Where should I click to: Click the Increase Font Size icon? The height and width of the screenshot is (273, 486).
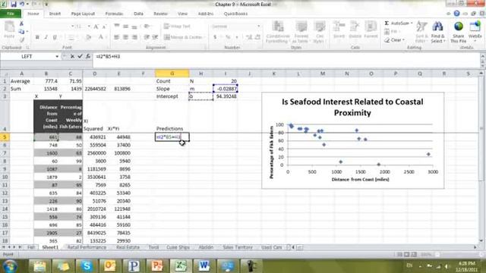point(96,27)
